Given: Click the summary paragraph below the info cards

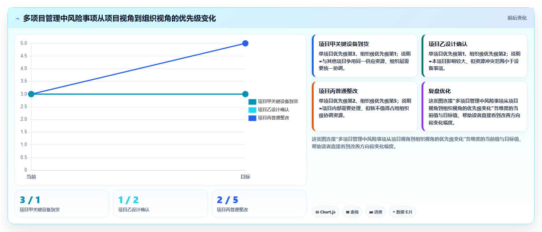Looking at the screenshot, I should 417,143.
